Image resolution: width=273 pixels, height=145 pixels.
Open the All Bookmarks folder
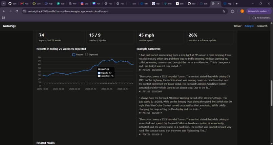261,18
